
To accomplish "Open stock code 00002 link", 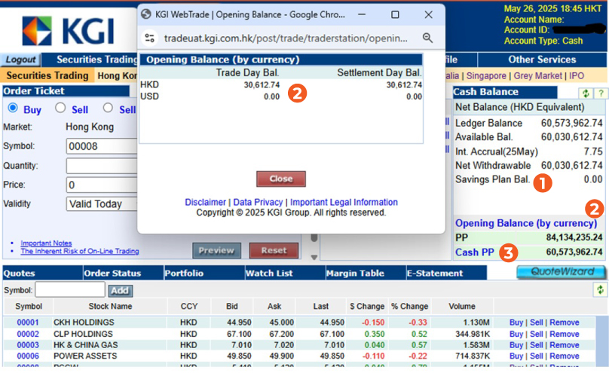I will pyautogui.click(x=28, y=334).
